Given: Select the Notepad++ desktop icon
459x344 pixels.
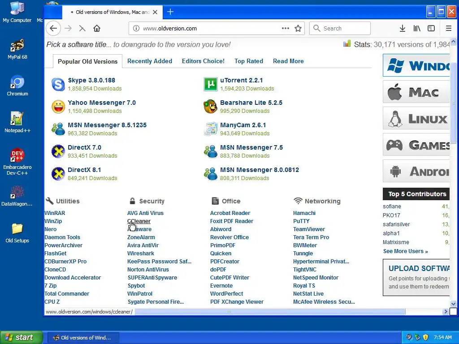Looking at the screenshot, I should click(x=17, y=122).
